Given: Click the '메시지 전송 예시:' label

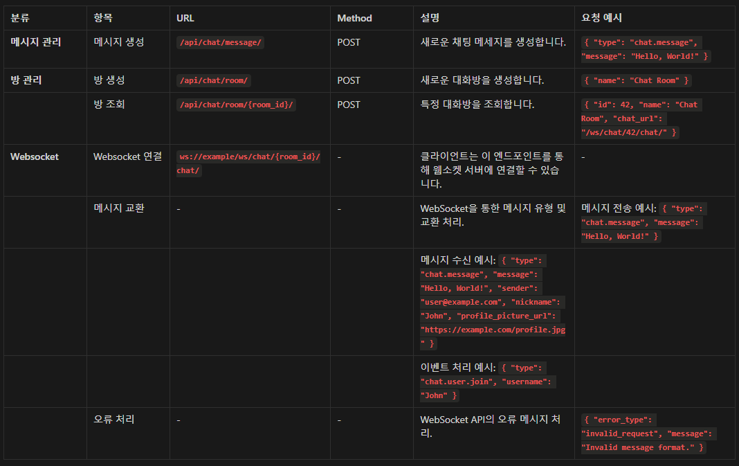Looking at the screenshot, I should point(619,208).
